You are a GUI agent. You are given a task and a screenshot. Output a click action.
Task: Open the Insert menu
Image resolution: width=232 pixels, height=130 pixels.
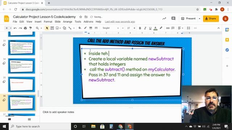pos(38,22)
